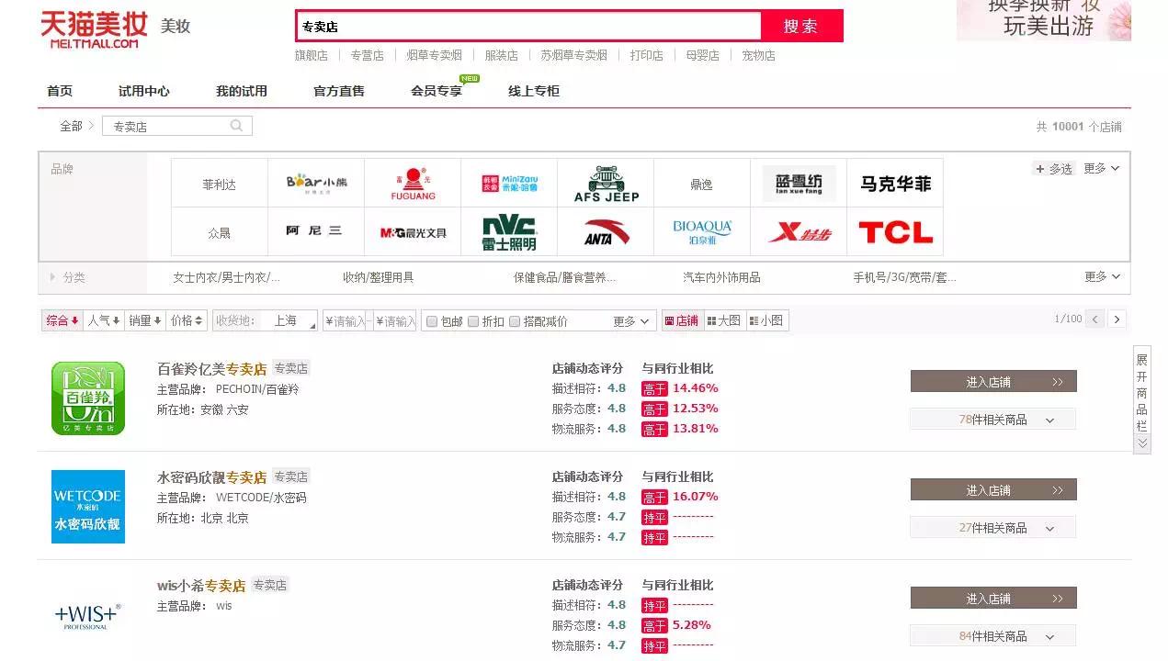Enable the 包邮 free shipping checkbox
Image resolution: width=1168 pixels, height=661 pixels.
pyautogui.click(x=432, y=319)
